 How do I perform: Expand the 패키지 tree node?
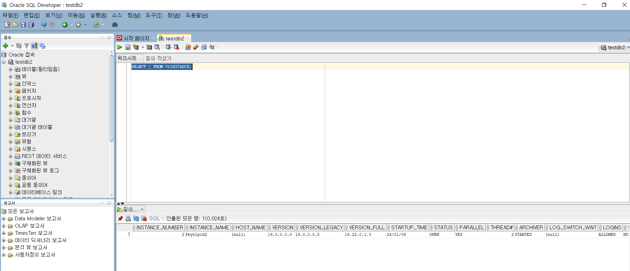(11, 91)
